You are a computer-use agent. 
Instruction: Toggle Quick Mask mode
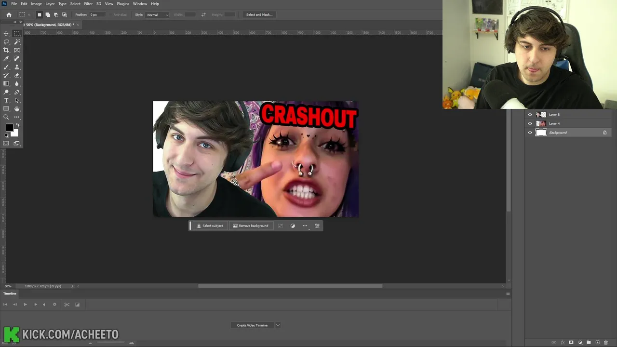tap(6, 143)
